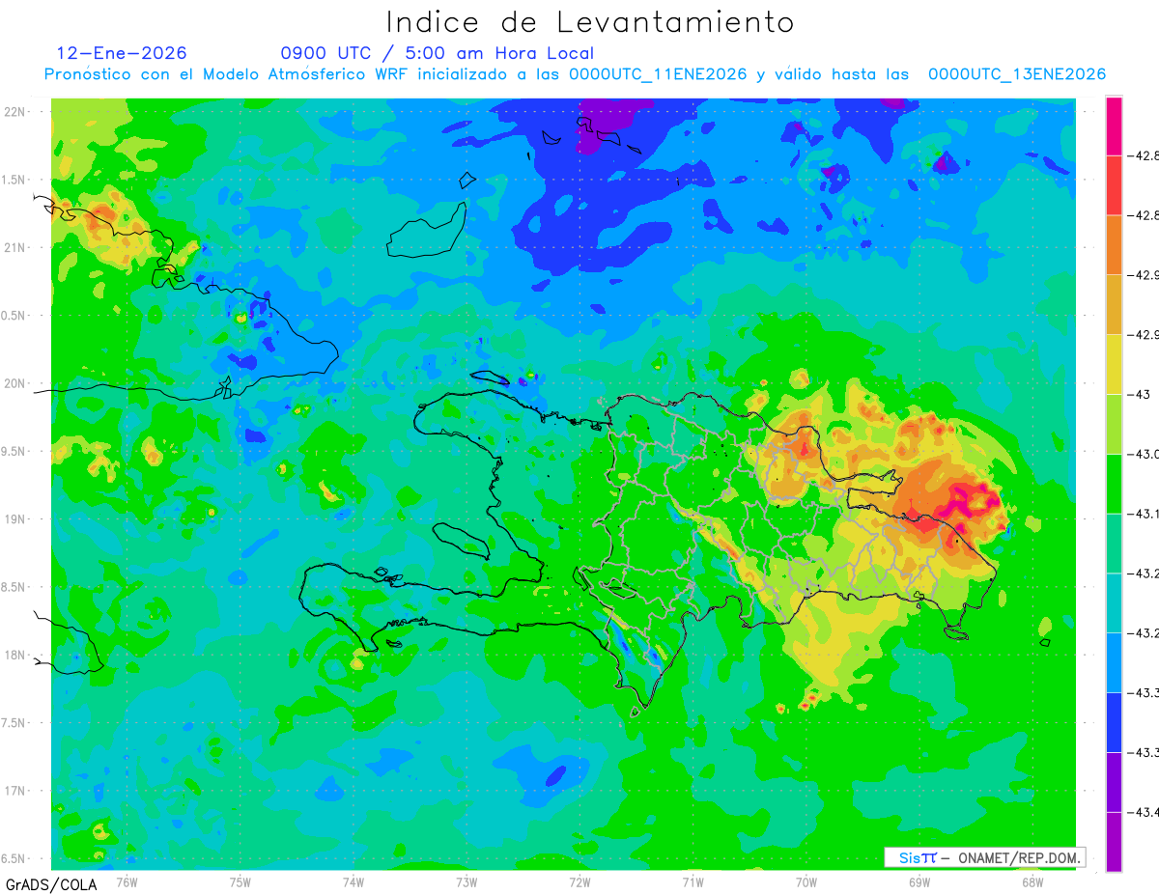Select the date text '12-Ene-2026'
The width and height of the screenshot is (1159, 895).
[x=122, y=53]
